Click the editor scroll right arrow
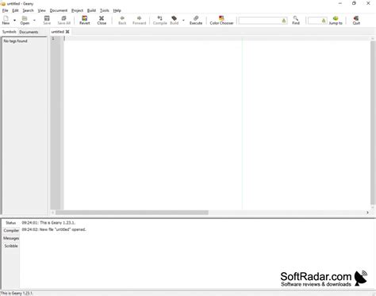The image size is (376, 296). (367, 213)
